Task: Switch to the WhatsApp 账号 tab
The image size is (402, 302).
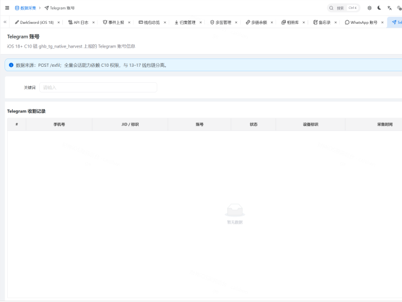Action: (x=361, y=22)
